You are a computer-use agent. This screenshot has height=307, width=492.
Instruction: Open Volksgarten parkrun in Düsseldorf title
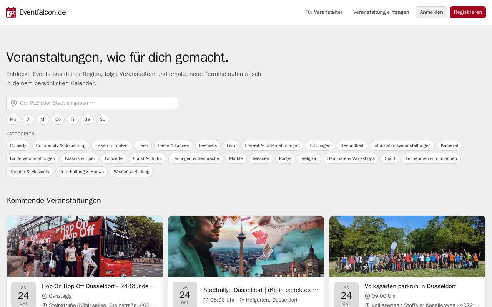[410, 286]
